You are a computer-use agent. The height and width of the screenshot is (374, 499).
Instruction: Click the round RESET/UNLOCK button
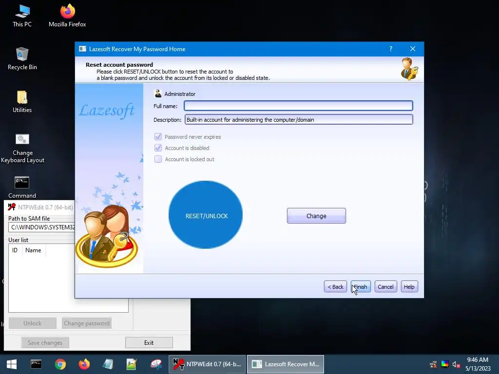(206, 215)
